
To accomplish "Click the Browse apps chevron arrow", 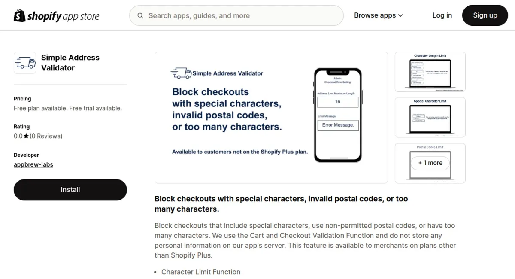I will tap(400, 15).
